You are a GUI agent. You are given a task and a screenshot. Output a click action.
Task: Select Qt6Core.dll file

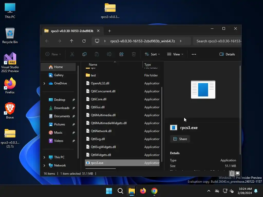(122, 99)
